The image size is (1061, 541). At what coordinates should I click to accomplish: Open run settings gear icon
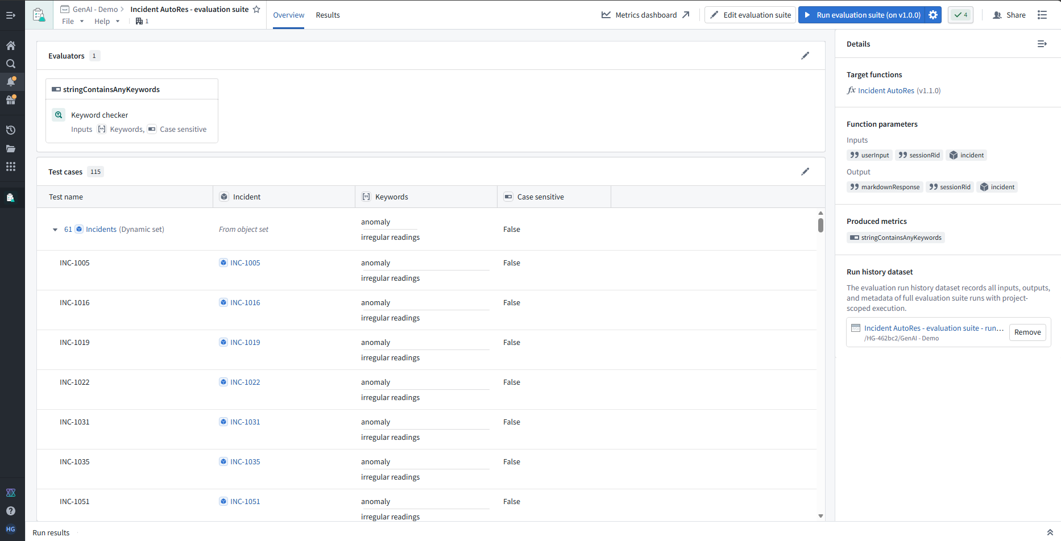pos(933,15)
